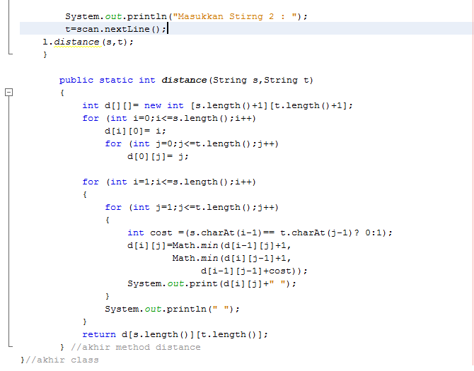Viewport: 474px width, 371px height.
Task: Click the 'for (int i=1;i<=s.length();i++)' loop line
Action: [x=169, y=182]
